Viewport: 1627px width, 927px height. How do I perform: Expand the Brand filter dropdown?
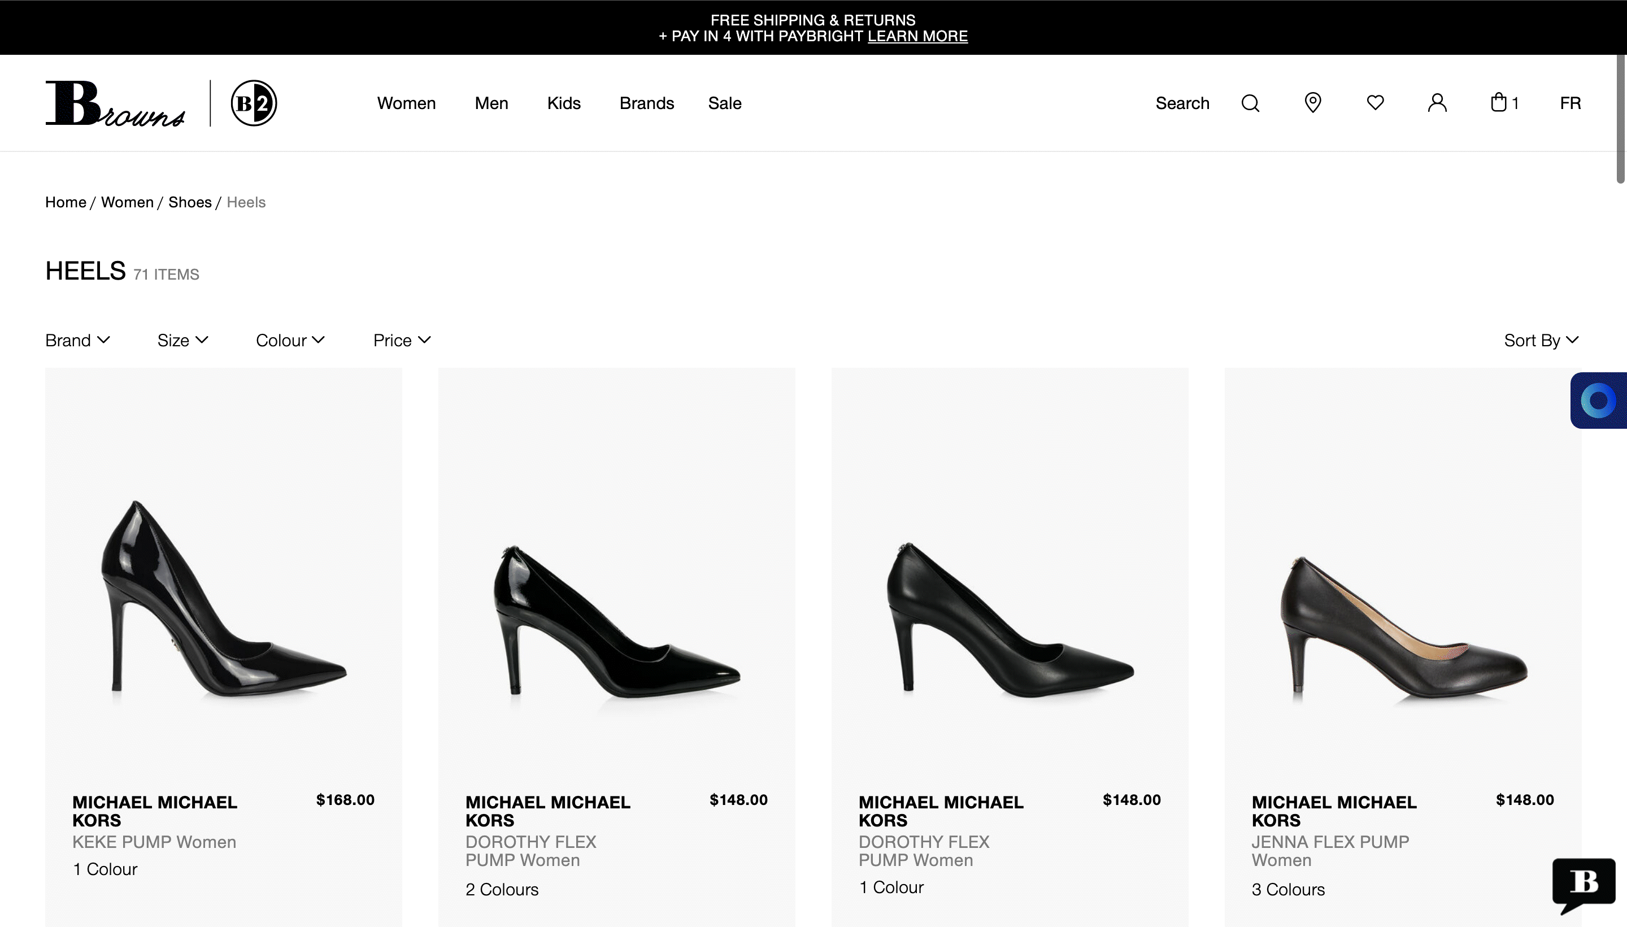click(77, 341)
